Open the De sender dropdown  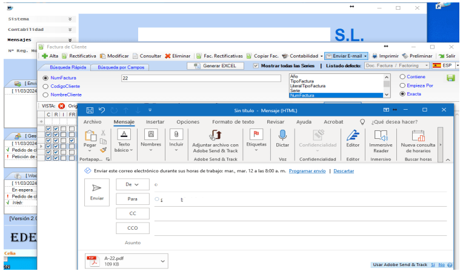pyautogui.click(x=133, y=184)
